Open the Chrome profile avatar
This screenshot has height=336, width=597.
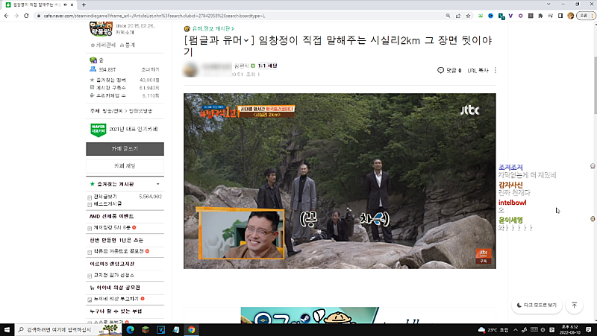coord(570,16)
